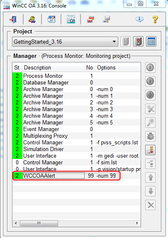Select the Simulation Driver row
Screen dimensions: 168x238
click(x=77, y=149)
